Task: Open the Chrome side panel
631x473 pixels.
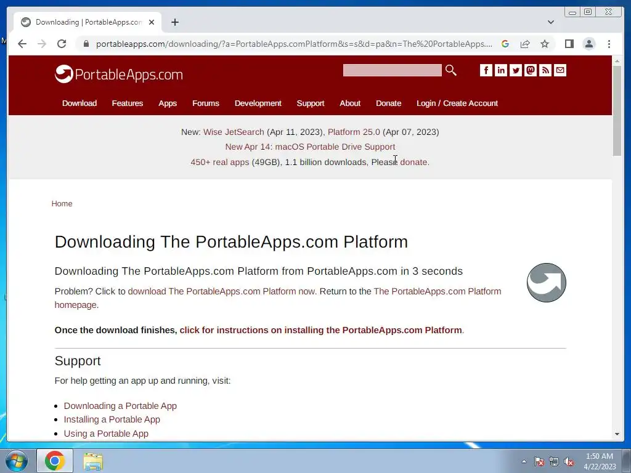Action: 569,44
